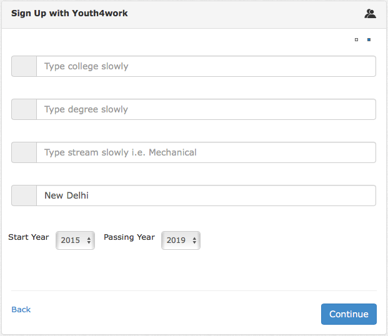388x336 pixels.
Task: Click the 'Sign Up with Youth4work' heading
Action: (69, 13)
